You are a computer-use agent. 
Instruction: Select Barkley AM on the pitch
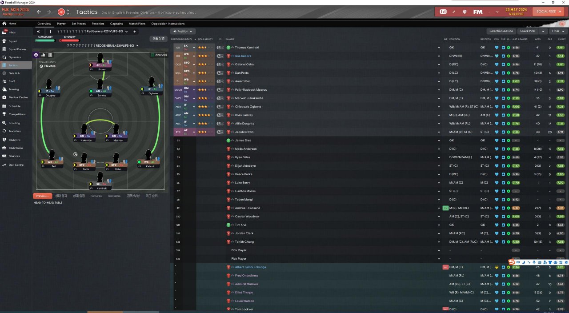coord(100,88)
